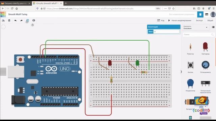Save page to Pocket icon

pyautogui.click(x=169, y=8)
